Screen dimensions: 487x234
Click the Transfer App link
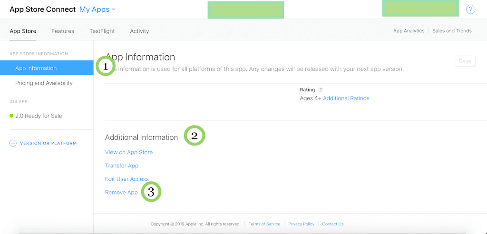(122, 166)
